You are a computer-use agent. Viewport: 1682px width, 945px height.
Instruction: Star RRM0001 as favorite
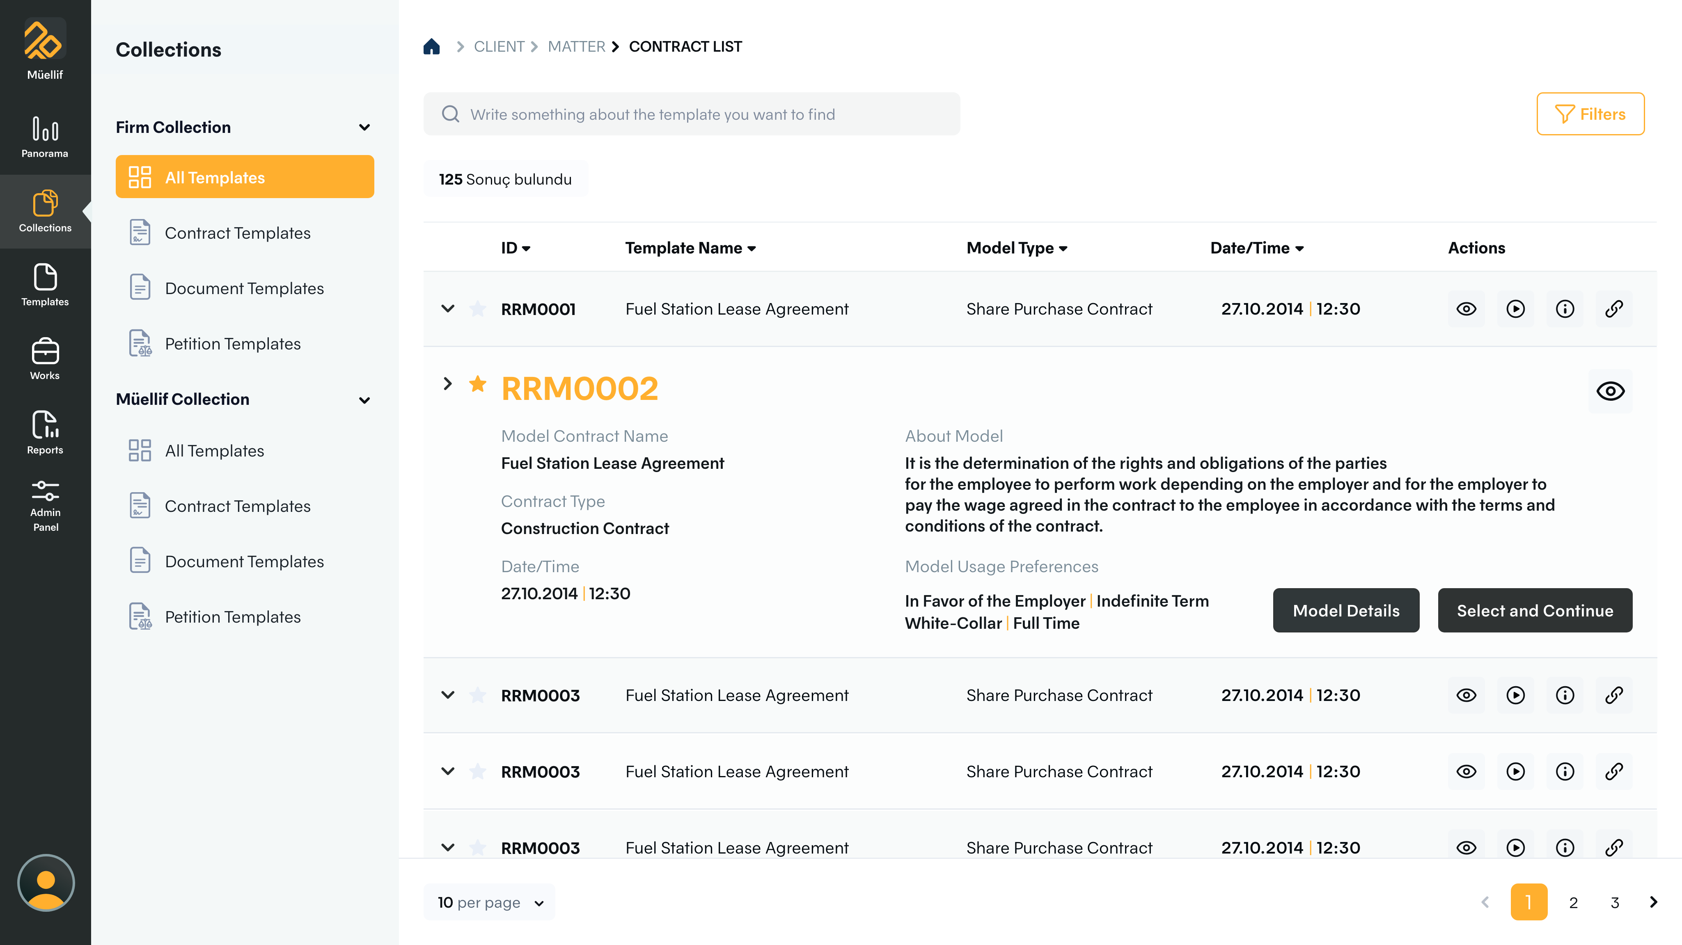click(x=477, y=308)
